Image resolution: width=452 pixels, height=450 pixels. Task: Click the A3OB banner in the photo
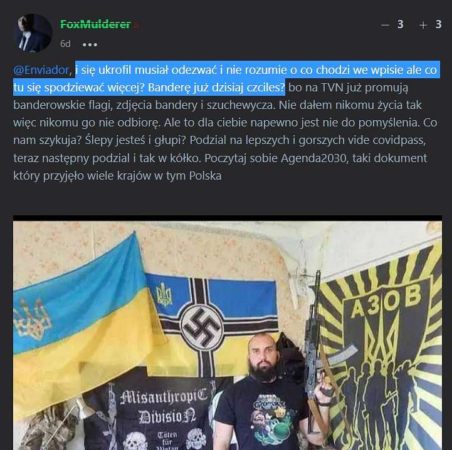(x=381, y=347)
